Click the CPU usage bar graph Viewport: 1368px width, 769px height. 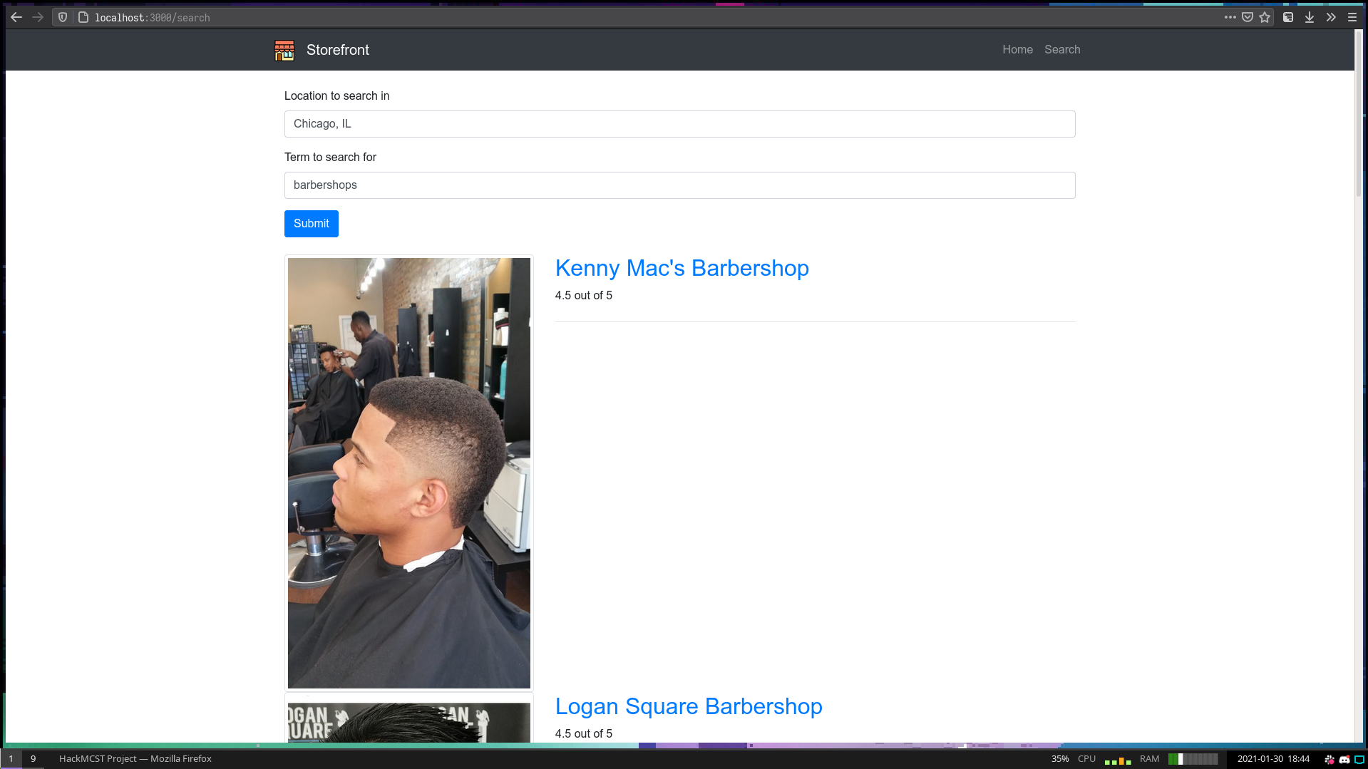click(x=1118, y=760)
